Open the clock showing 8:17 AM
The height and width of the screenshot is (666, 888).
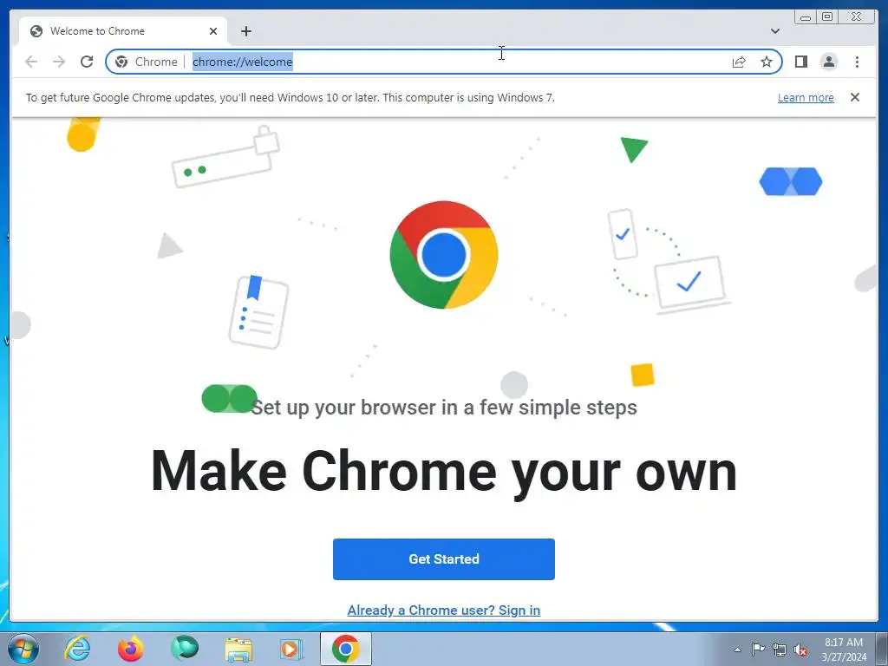[x=844, y=650]
